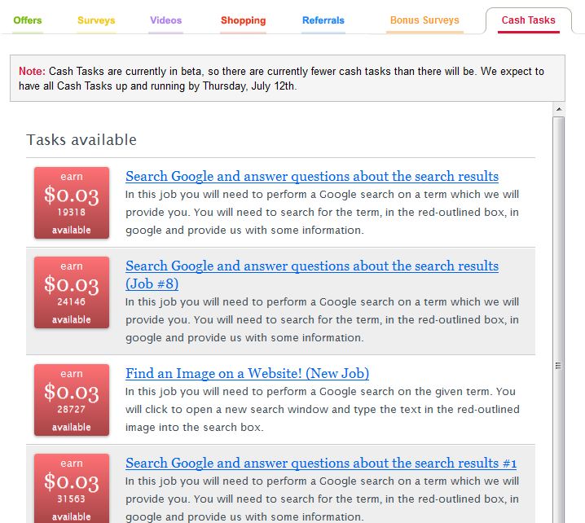Open the Offers tab
The image size is (585, 523).
pyautogui.click(x=28, y=20)
